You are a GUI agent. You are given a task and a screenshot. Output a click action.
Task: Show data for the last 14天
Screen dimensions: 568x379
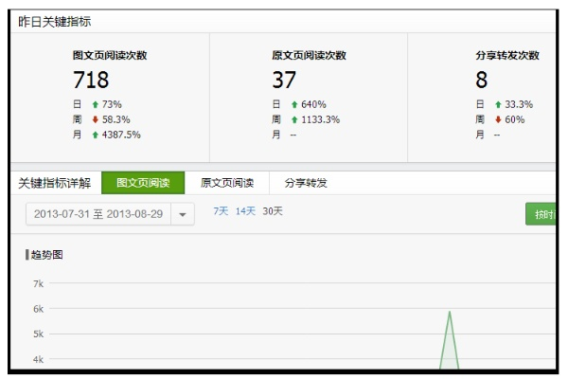tap(245, 211)
